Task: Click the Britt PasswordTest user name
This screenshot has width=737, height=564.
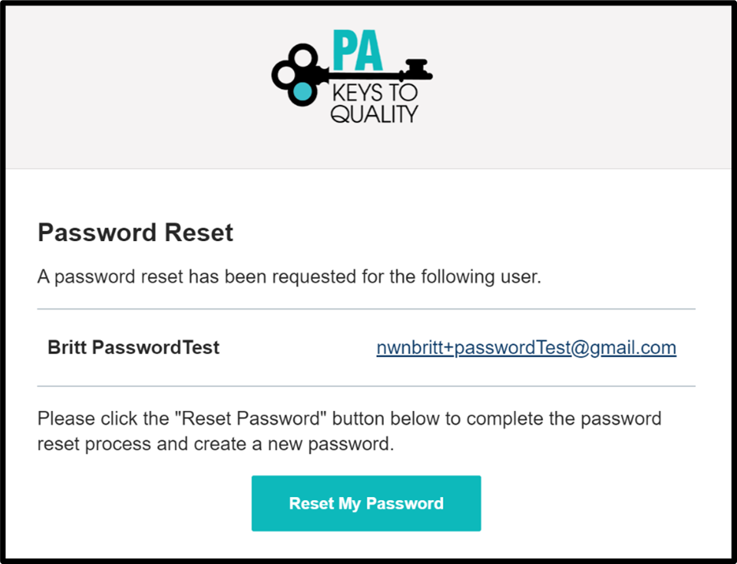Action: 133,347
